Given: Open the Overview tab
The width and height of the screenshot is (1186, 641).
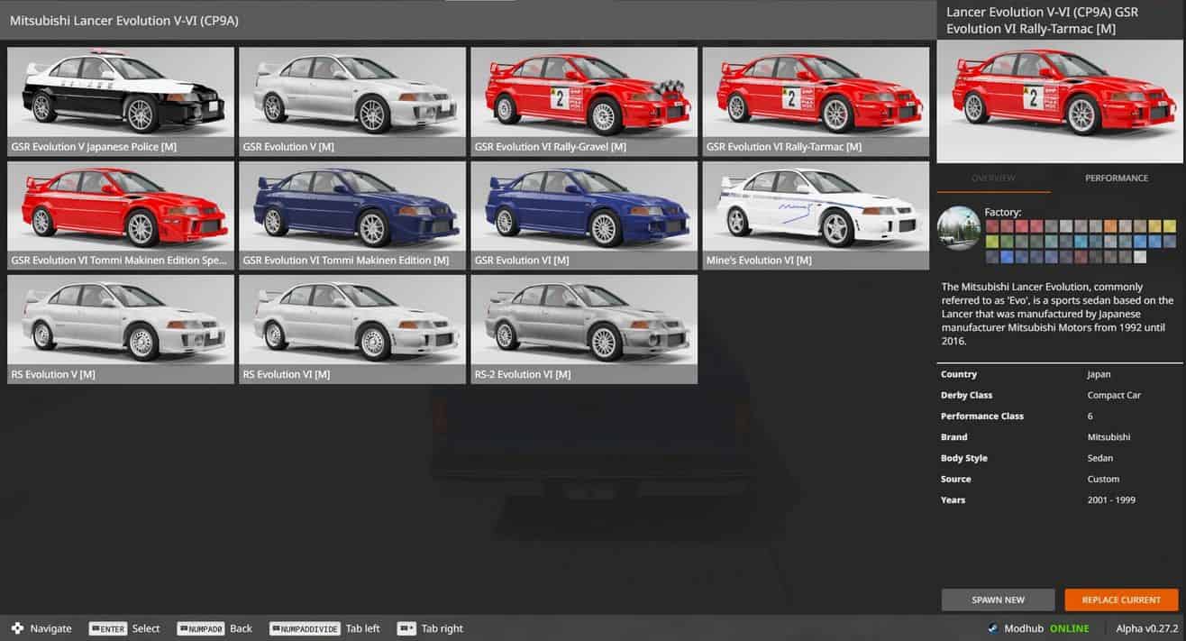Looking at the screenshot, I should tap(993, 179).
